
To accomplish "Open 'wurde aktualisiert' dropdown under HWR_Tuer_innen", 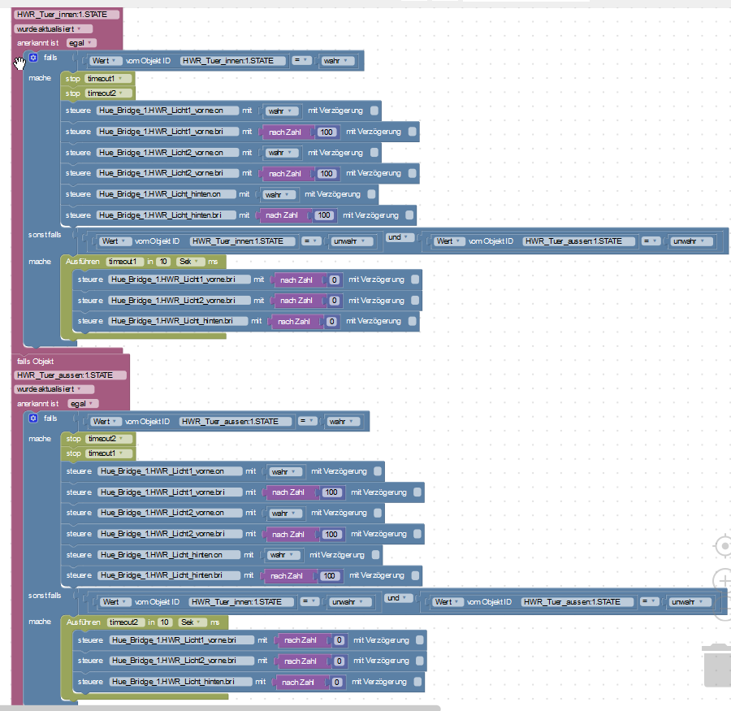I will click(53, 29).
